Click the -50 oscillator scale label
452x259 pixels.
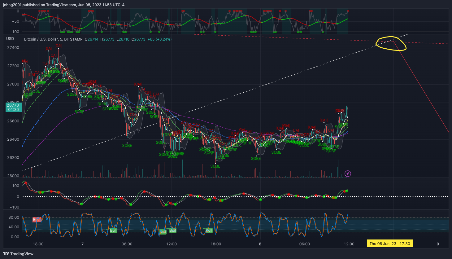pos(15,21)
